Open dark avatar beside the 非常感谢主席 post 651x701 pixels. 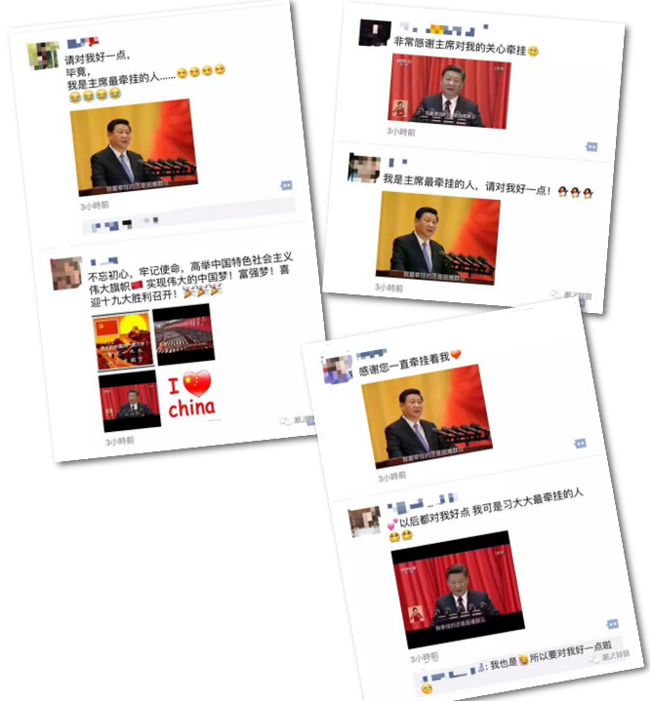pyautogui.click(x=375, y=32)
